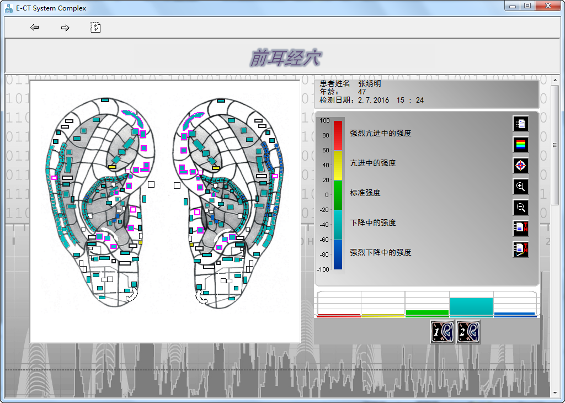Click the 强烈下降中的强度 legend label
This screenshot has height=403, width=565.
(381, 252)
